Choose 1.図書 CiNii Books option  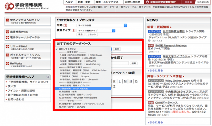point(83,55)
